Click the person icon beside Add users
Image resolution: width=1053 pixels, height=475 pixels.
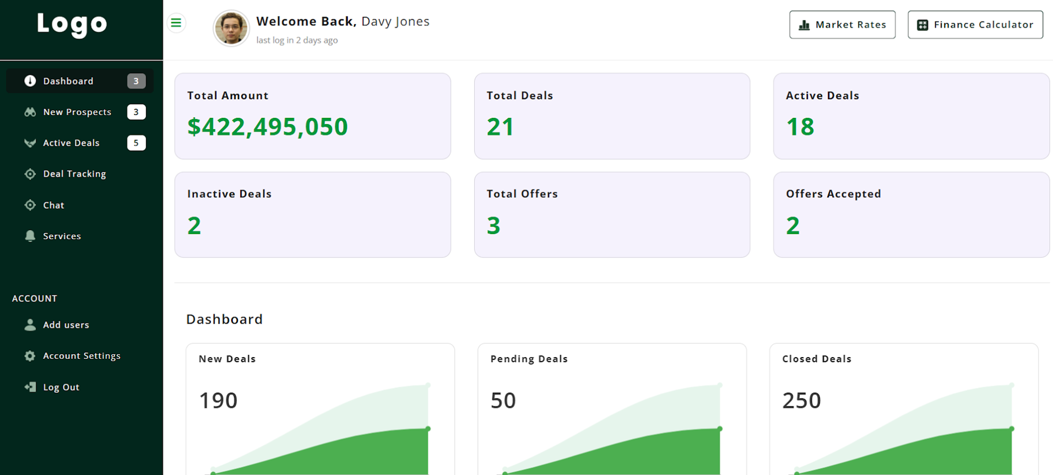pos(30,325)
